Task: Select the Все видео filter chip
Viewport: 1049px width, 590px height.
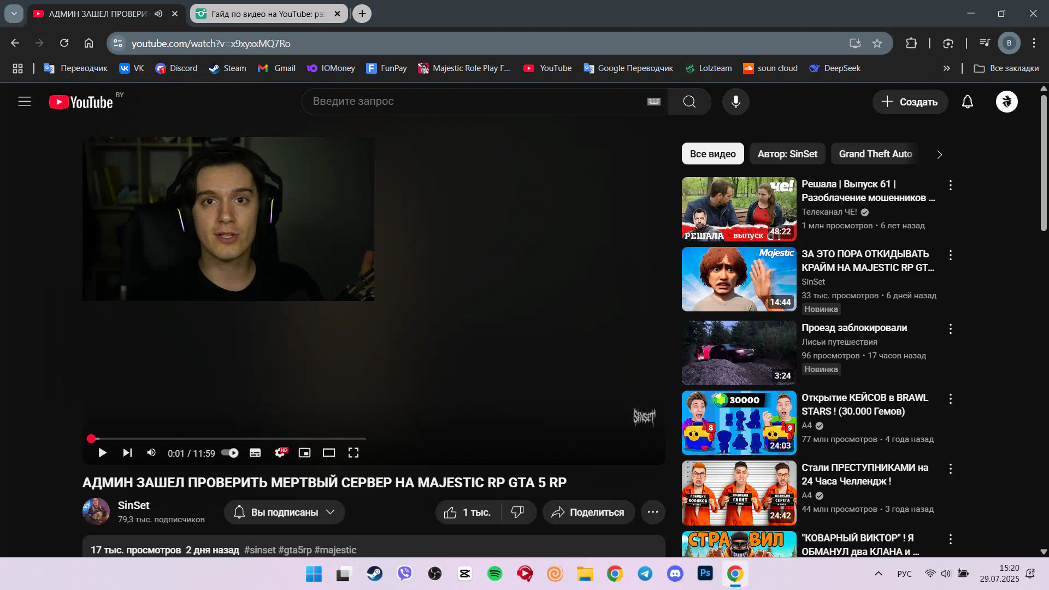Action: click(x=712, y=154)
